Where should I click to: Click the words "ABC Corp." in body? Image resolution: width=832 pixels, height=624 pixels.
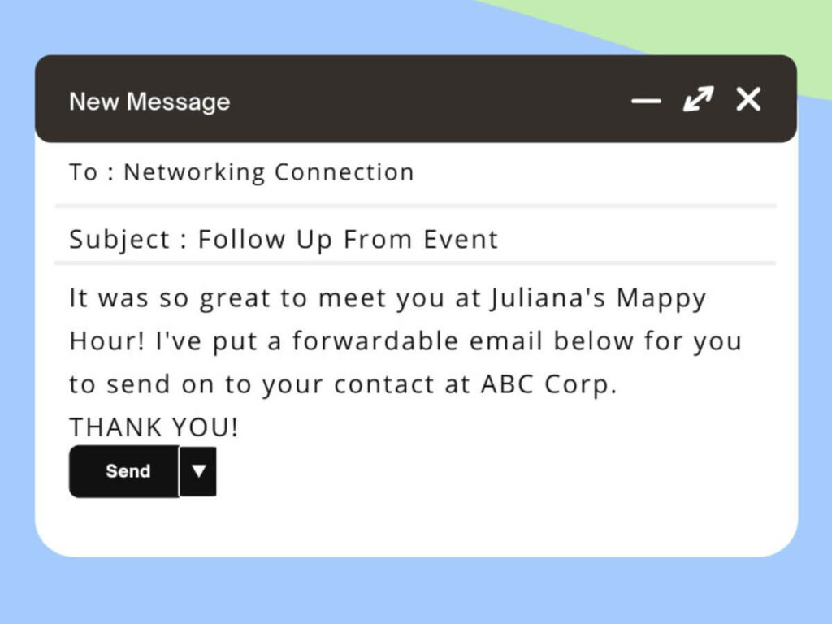pos(549,384)
